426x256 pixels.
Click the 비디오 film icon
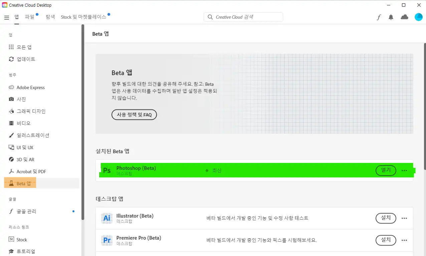pyautogui.click(x=11, y=123)
